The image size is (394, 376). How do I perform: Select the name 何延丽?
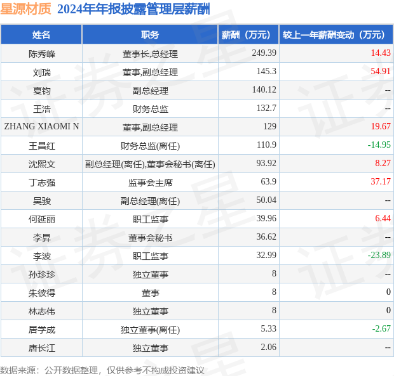(42, 219)
